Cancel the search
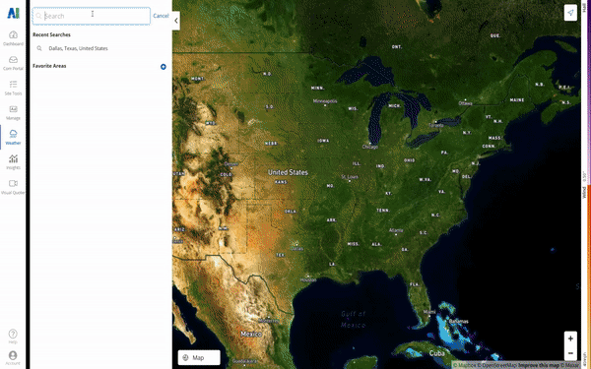The image size is (591, 369). [161, 16]
